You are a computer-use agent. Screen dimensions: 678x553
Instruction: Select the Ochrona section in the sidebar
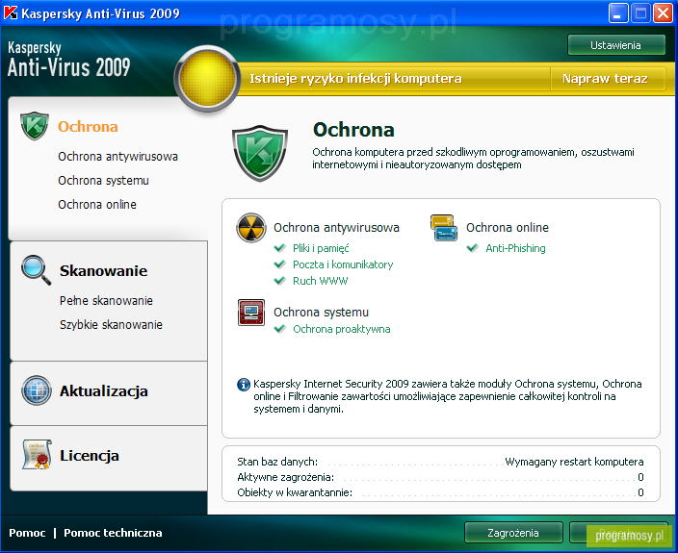tap(88, 127)
